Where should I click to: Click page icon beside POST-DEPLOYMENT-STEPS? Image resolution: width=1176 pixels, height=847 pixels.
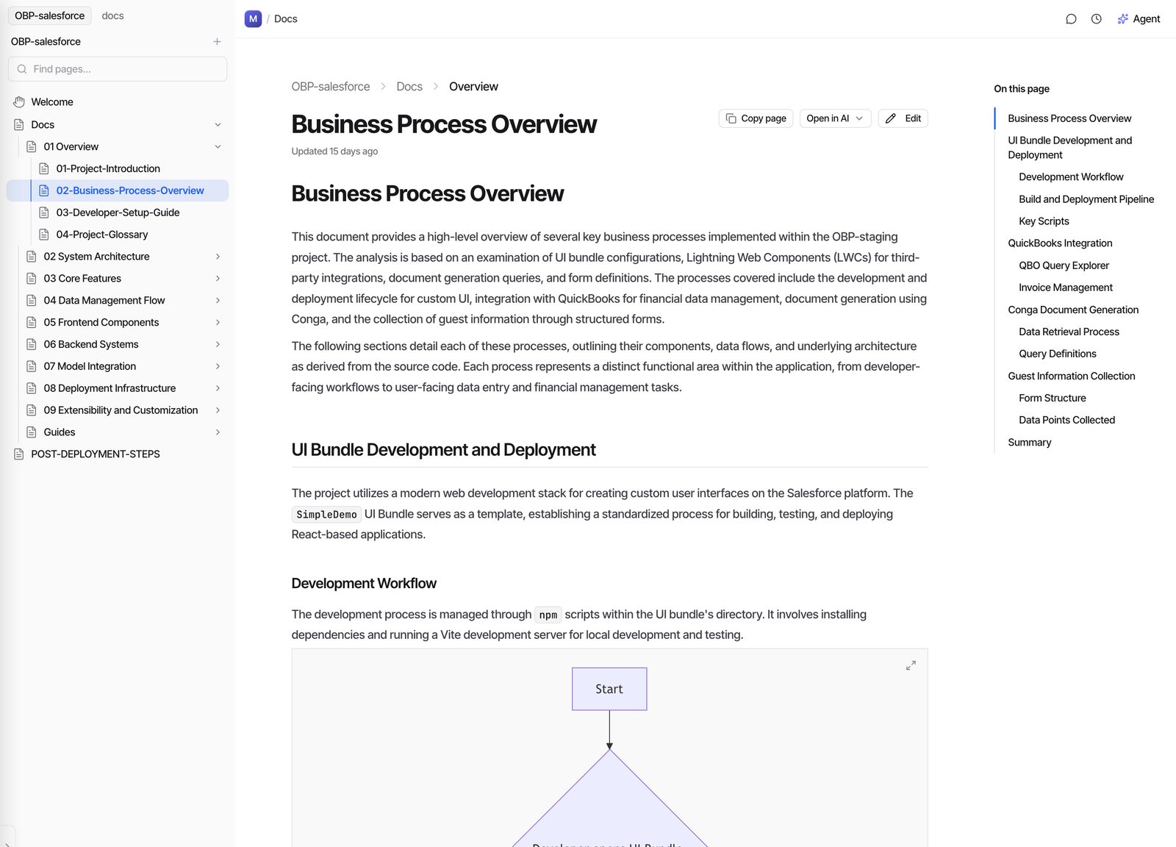click(x=19, y=454)
